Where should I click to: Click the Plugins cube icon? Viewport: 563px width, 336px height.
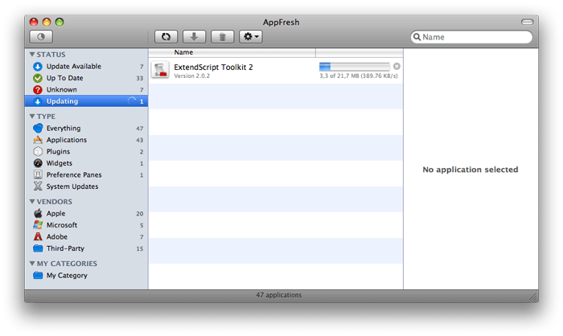38,151
